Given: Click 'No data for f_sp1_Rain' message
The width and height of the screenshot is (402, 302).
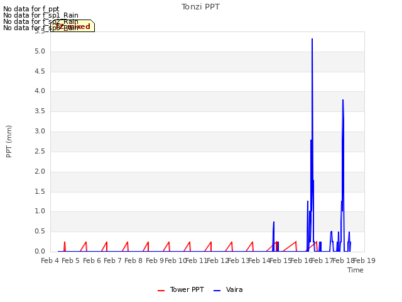Looking at the screenshot, I should point(41,15).
